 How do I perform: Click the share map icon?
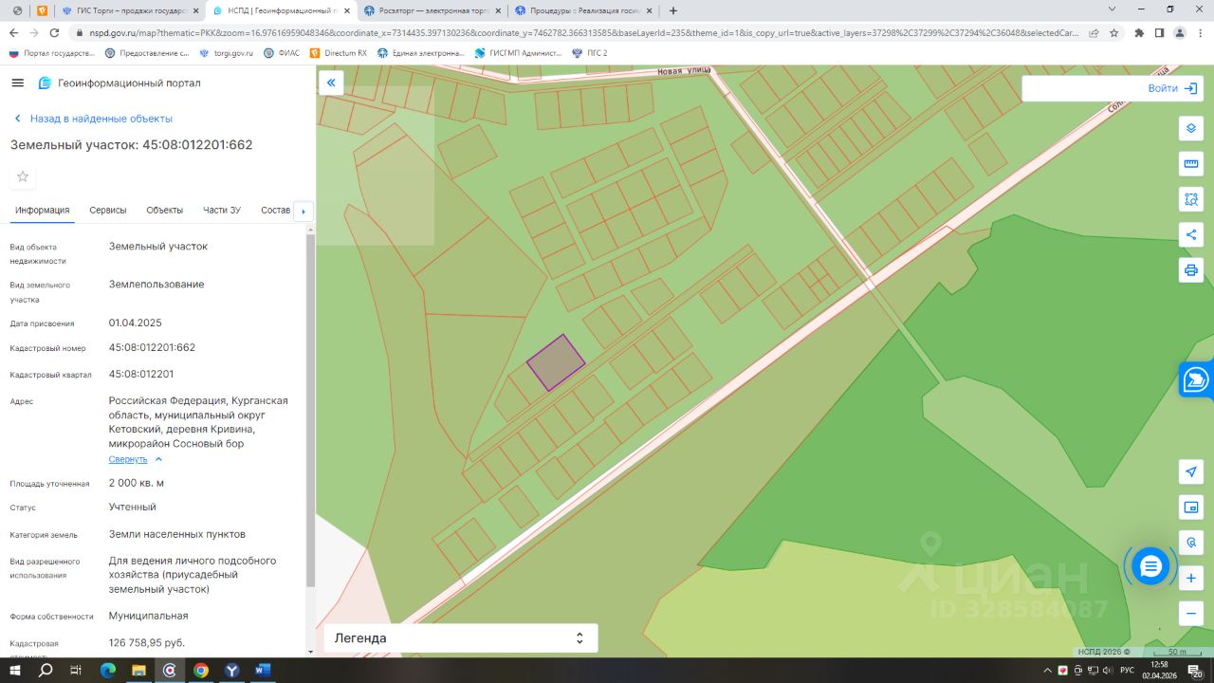[1191, 234]
